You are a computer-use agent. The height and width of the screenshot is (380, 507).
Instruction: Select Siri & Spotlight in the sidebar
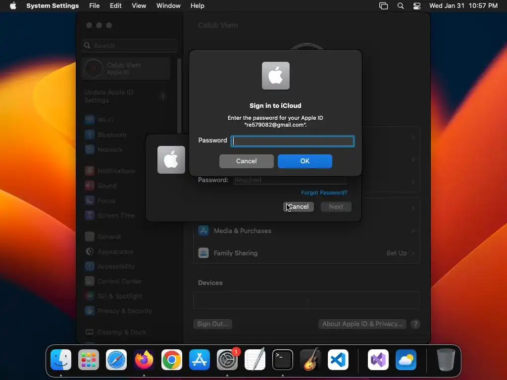click(126, 296)
